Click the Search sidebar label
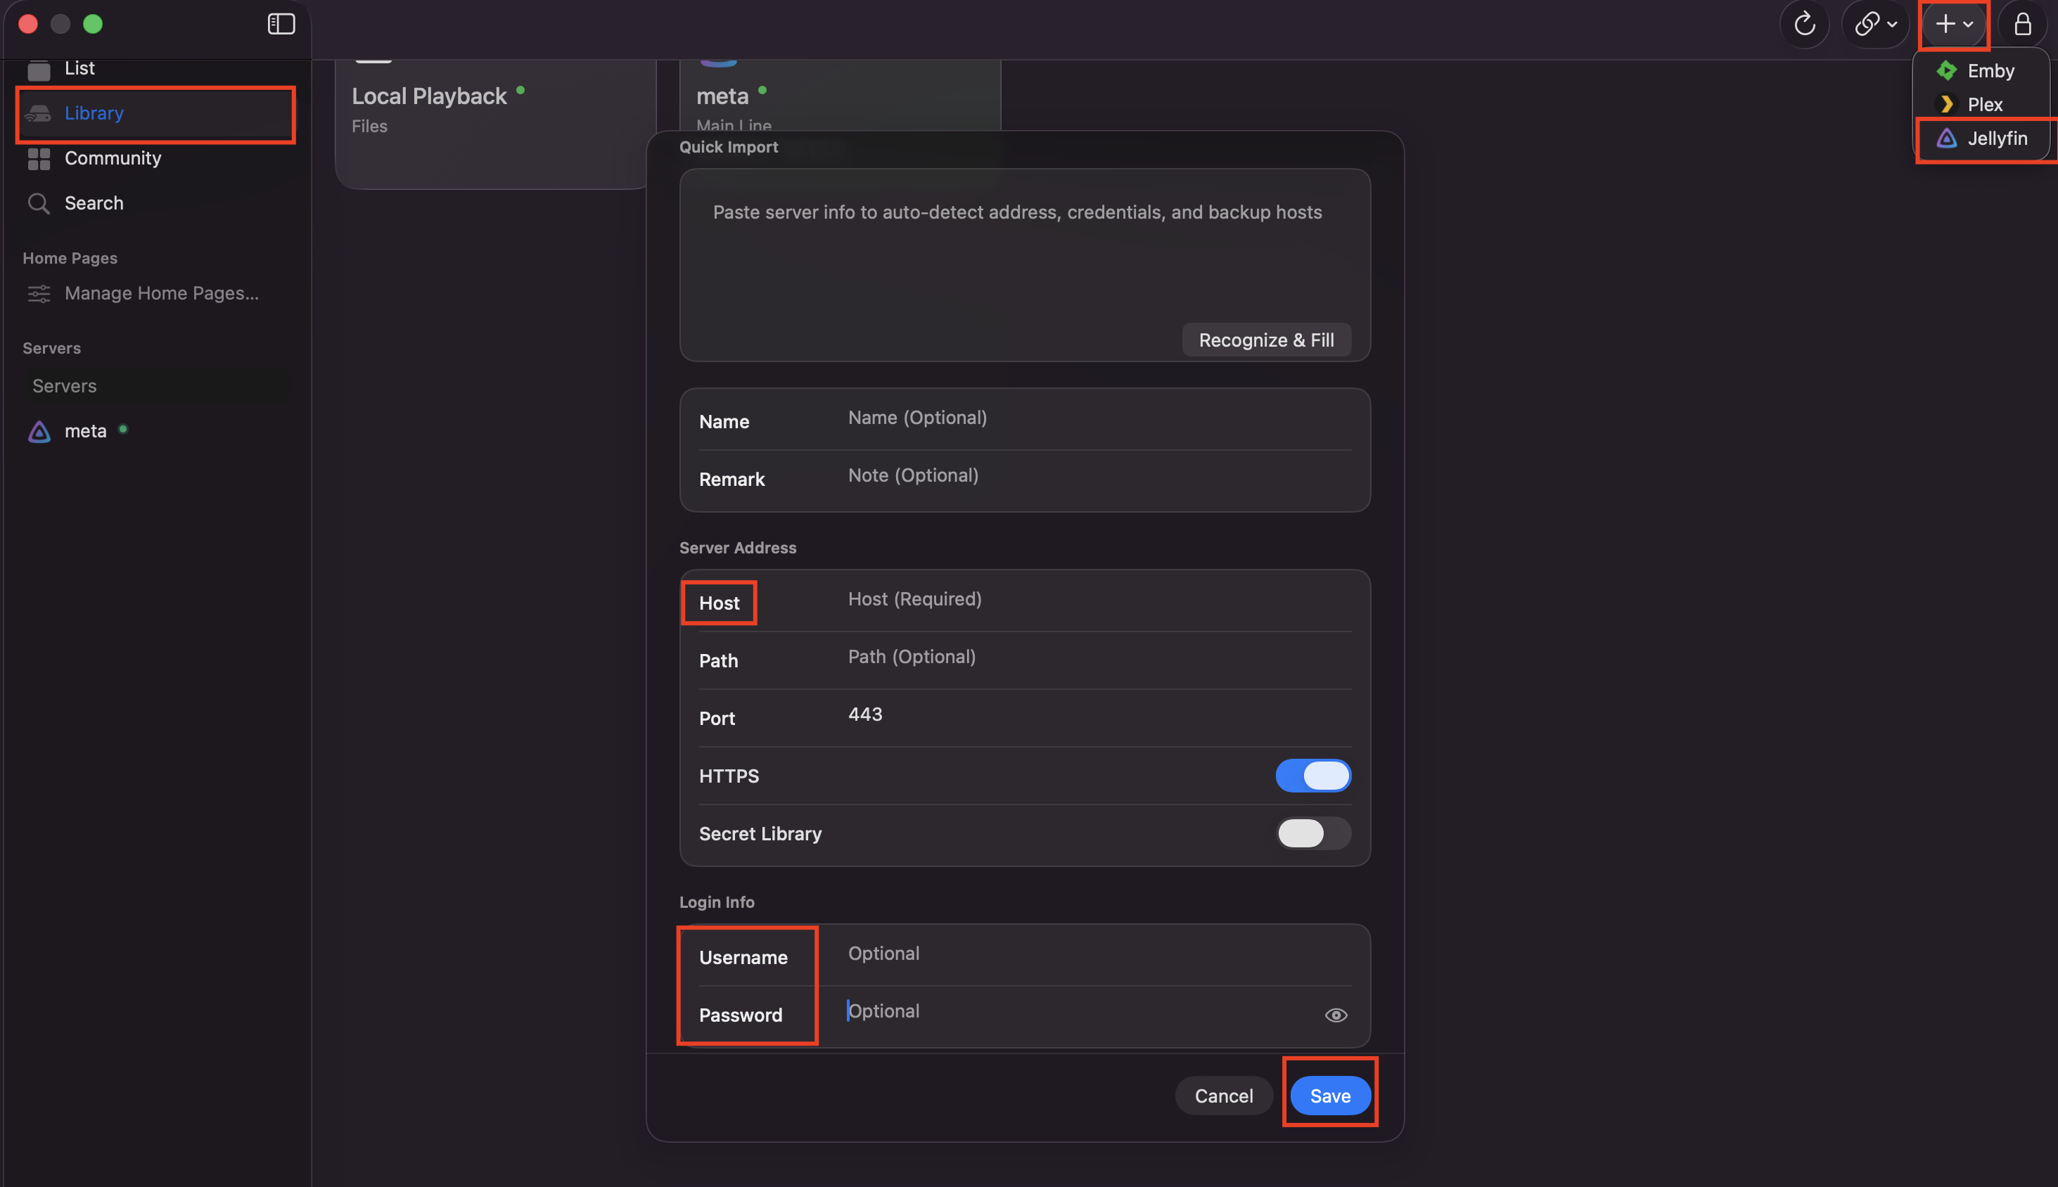Viewport: 2058px width, 1187px height. click(x=94, y=203)
